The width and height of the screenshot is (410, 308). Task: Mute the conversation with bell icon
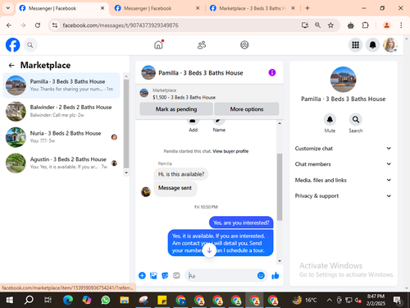click(330, 120)
